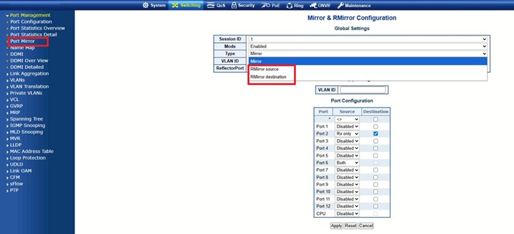
Task: Open the Port Mirror page
Action: (22, 41)
